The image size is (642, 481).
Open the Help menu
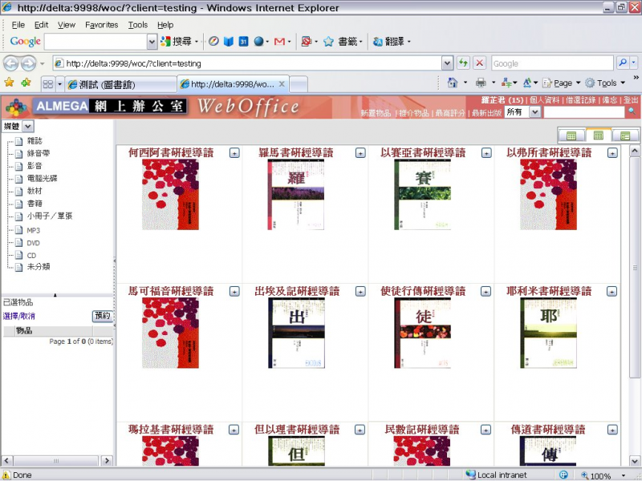[165, 25]
